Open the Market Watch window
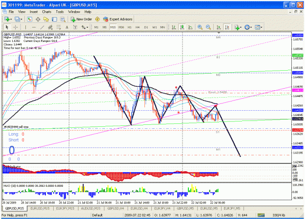Screen dimensions: 305x219 [29, 19]
